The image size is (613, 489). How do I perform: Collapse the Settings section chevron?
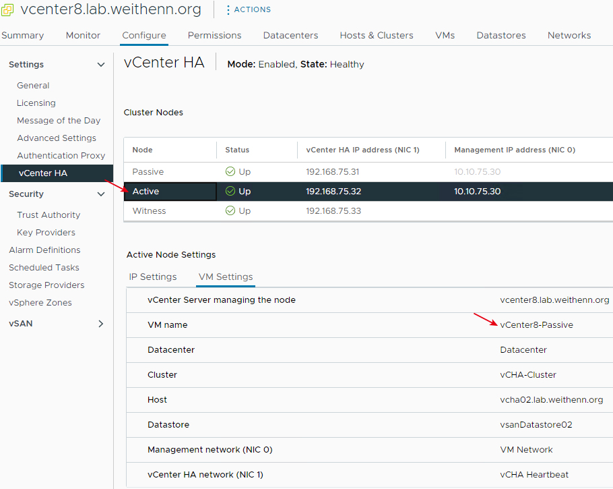point(101,65)
